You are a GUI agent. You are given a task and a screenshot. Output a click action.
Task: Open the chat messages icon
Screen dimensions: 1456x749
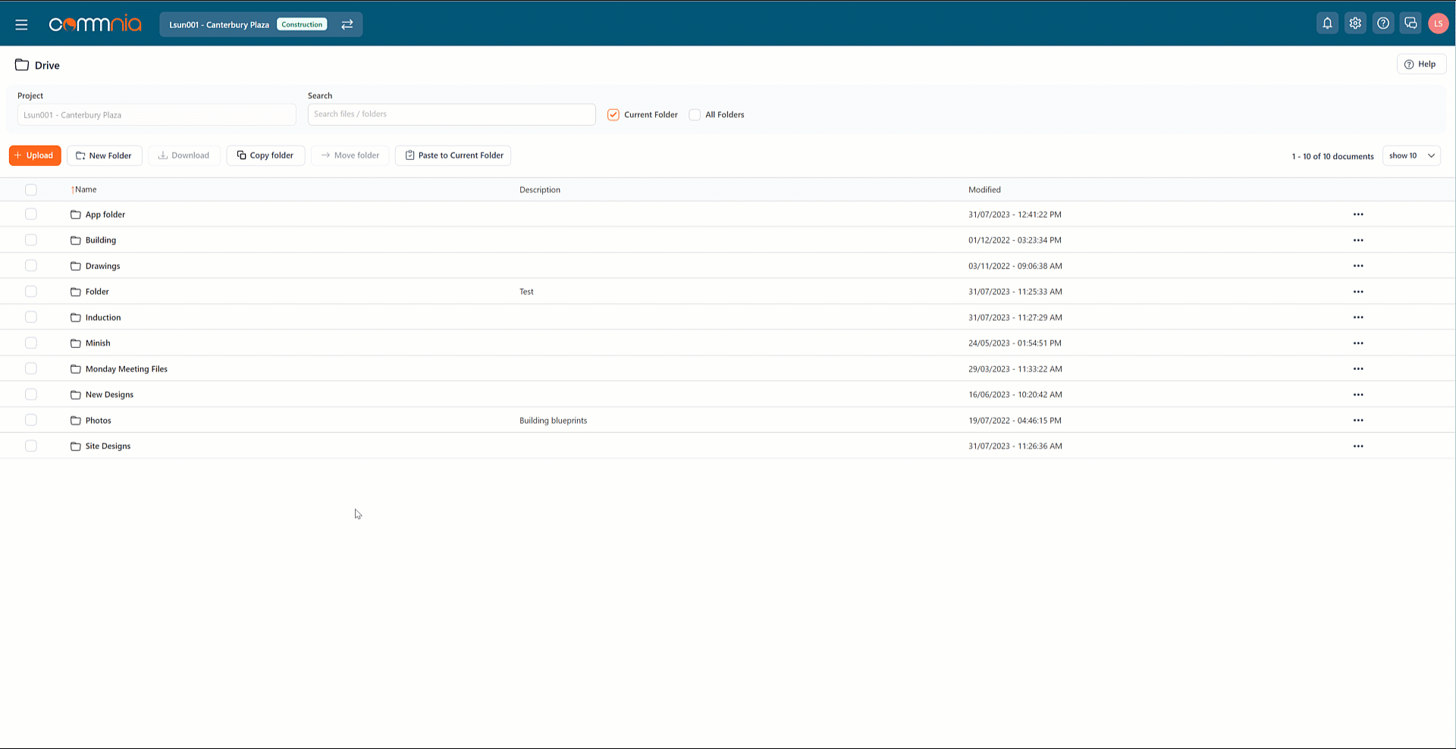pos(1410,24)
